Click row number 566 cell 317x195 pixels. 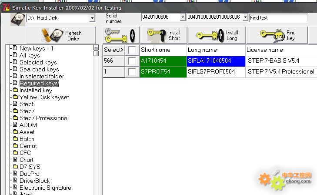coord(114,61)
